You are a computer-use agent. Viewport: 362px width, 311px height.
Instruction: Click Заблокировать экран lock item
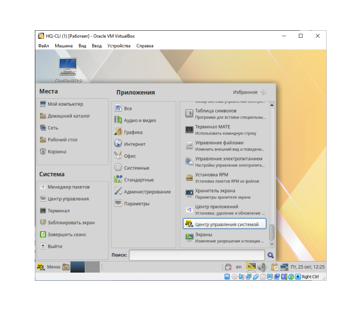(x=67, y=223)
